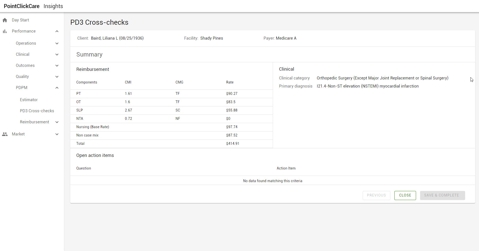
Task: Expand the Operations chevron
Action: (57, 43)
